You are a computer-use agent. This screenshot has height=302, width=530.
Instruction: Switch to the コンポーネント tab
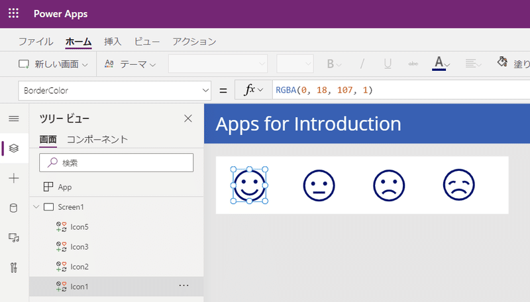tap(97, 139)
